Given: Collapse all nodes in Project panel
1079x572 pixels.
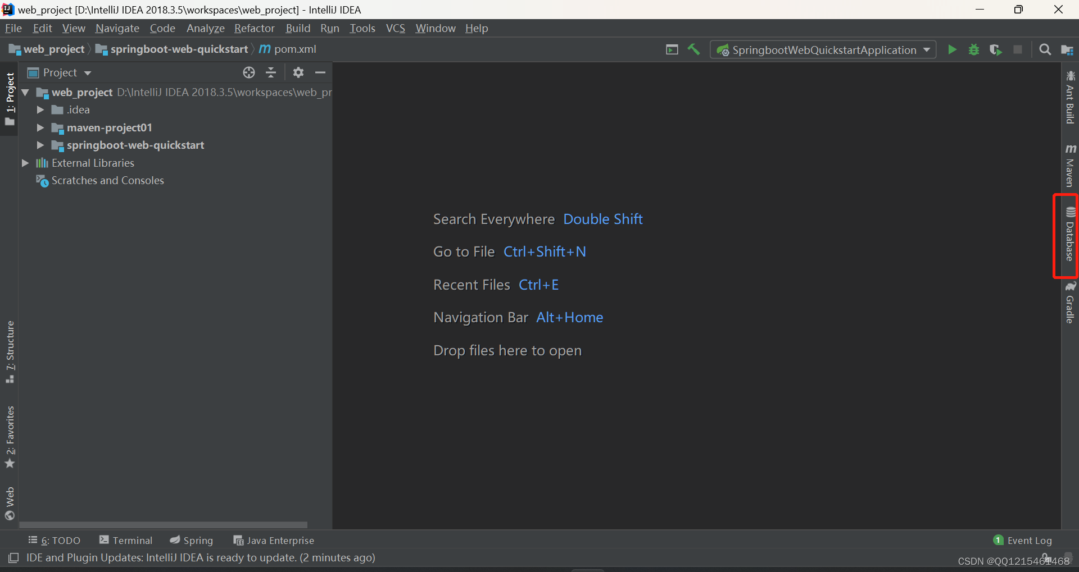Looking at the screenshot, I should [x=271, y=72].
